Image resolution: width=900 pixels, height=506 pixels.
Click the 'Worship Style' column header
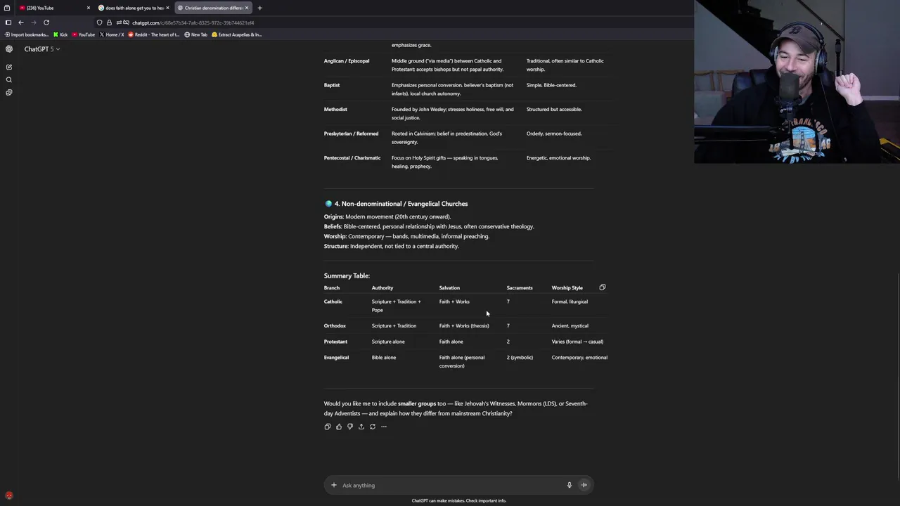(x=567, y=287)
